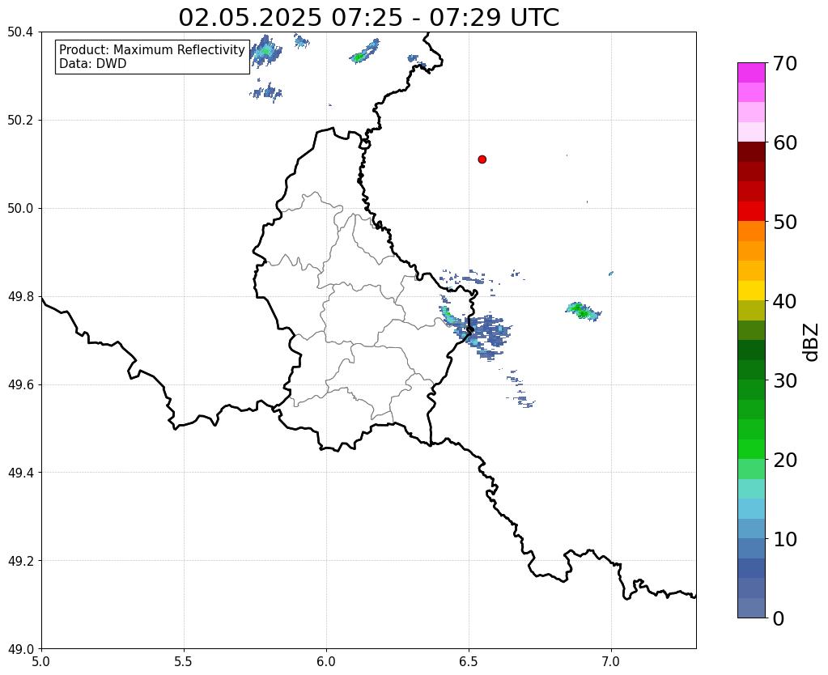Click latitude label 50.4

tap(20, 32)
